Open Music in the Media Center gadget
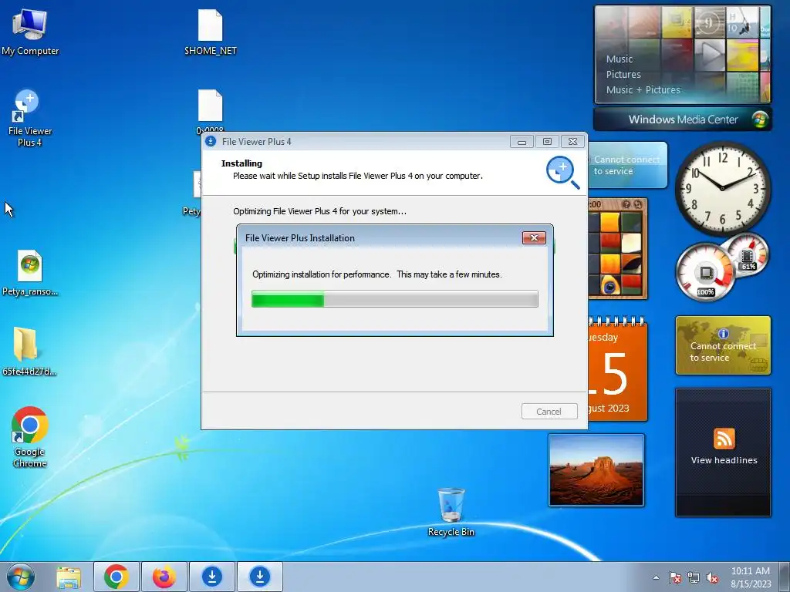The height and width of the screenshot is (592, 790). pyautogui.click(x=620, y=59)
